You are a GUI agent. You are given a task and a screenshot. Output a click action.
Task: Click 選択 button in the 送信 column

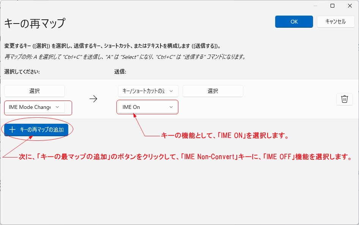pyautogui.click(x=213, y=91)
